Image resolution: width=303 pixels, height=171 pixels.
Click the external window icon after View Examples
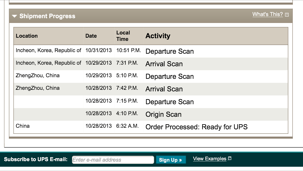(230, 159)
